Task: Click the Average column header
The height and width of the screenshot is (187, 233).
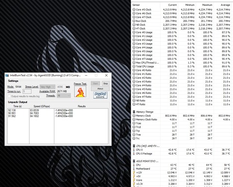Action: 225,5
